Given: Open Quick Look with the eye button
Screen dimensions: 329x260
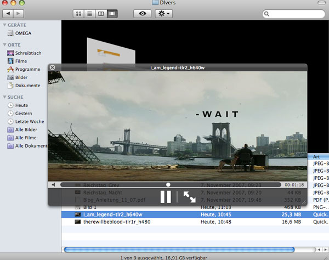Looking at the screenshot, I should pyautogui.click(x=143, y=14).
